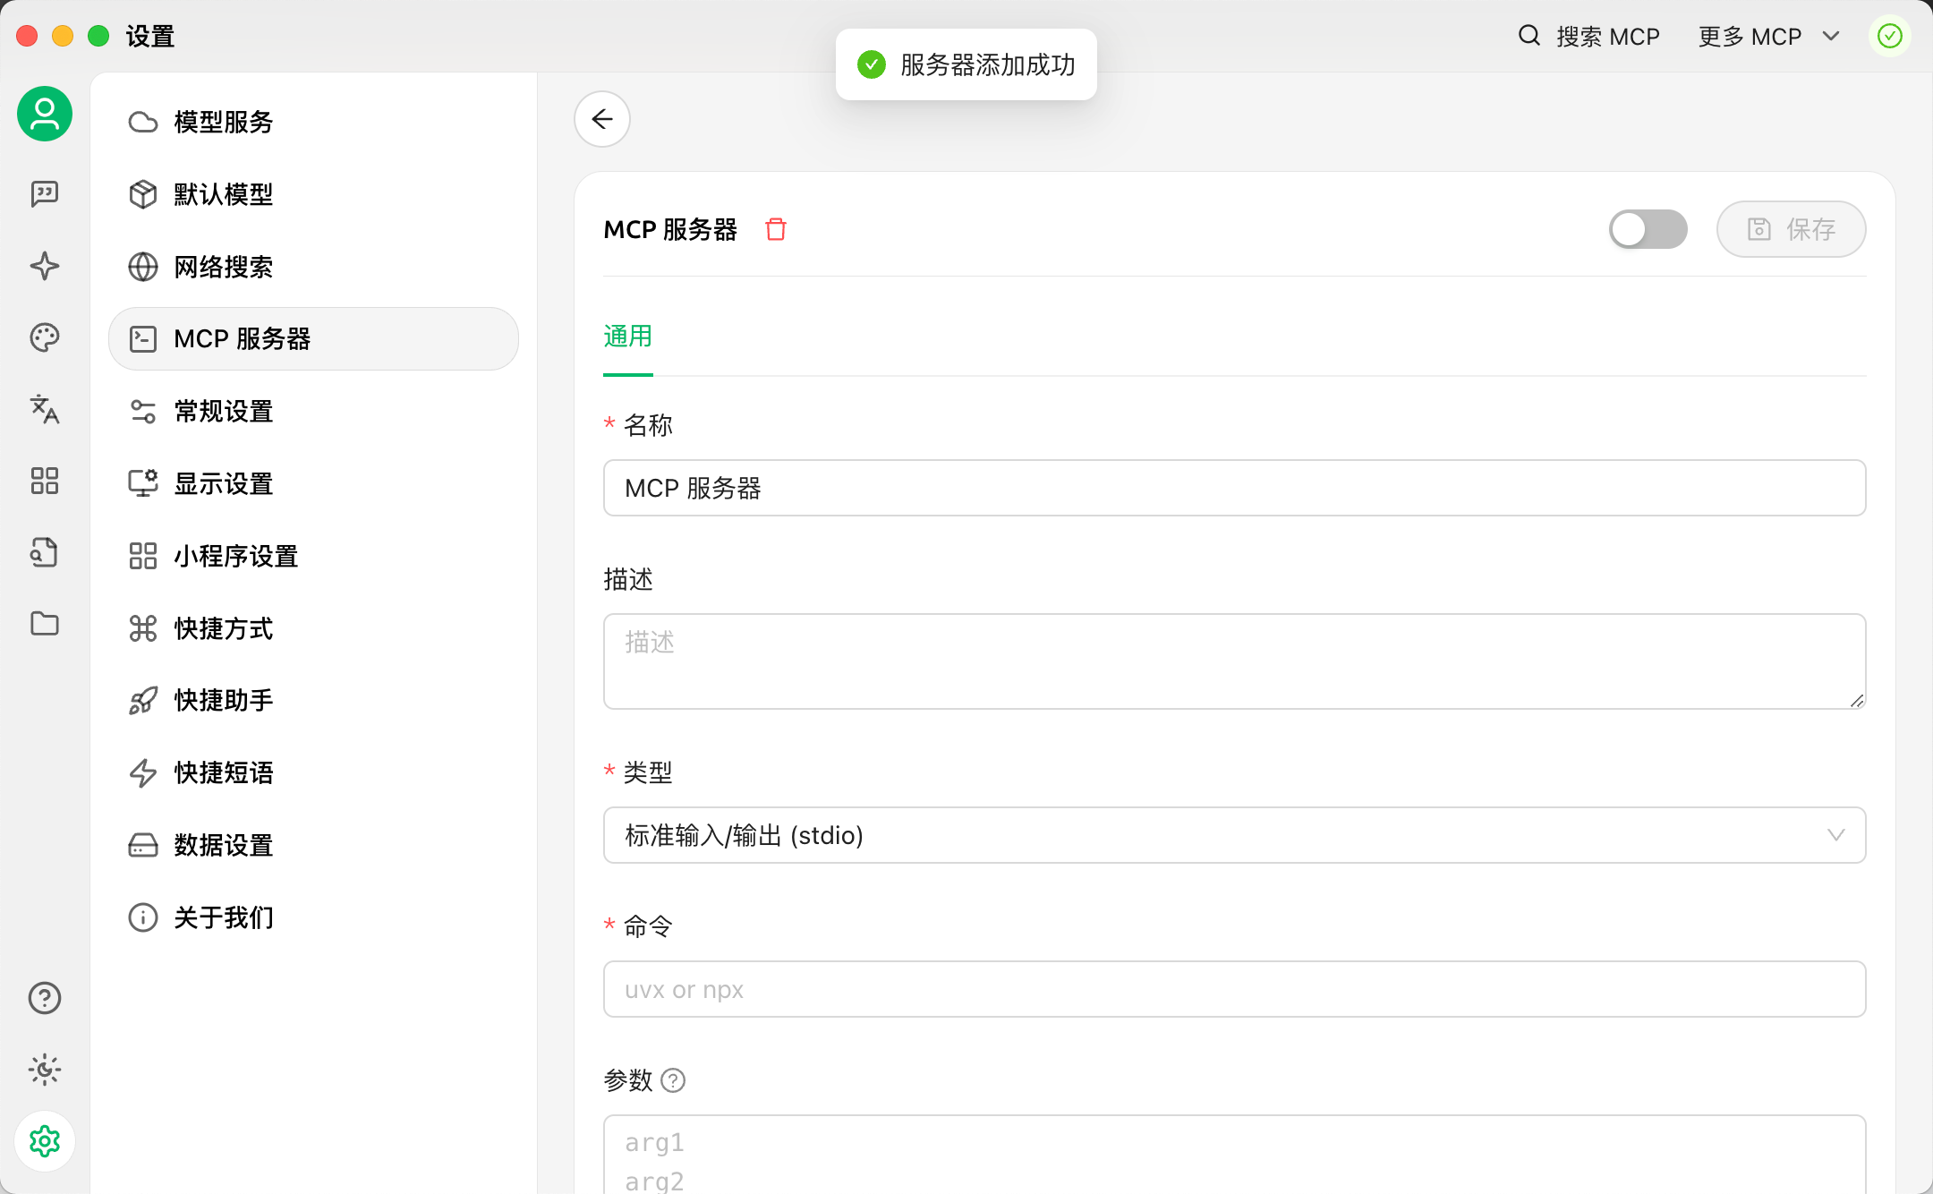The image size is (1933, 1194).
Task: Open the mini-apps grid sidebar icon
Action: point(44,481)
